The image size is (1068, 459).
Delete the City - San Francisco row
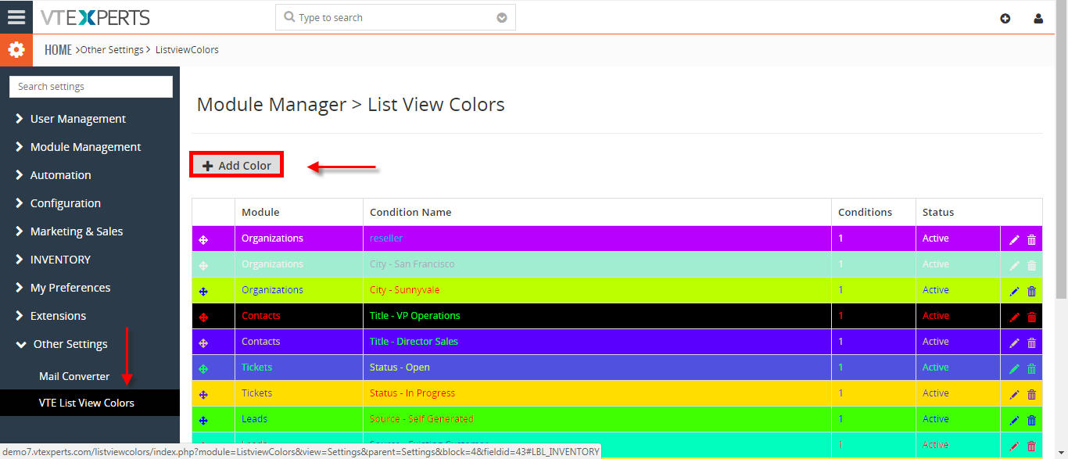point(1031,265)
